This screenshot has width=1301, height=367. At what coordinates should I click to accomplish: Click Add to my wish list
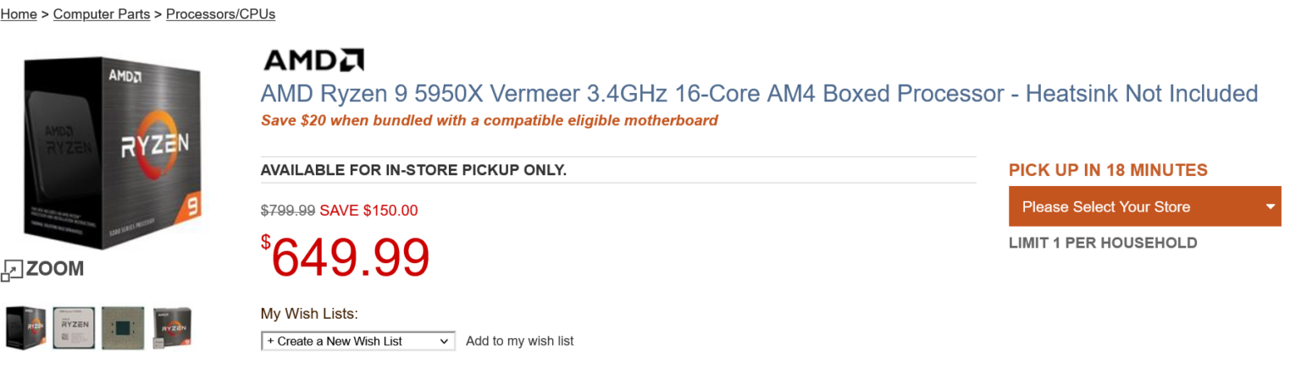tap(519, 342)
